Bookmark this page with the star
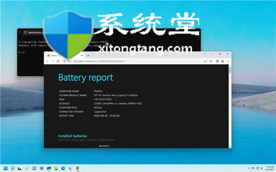The image size is (276, 172). click(211, 61)
